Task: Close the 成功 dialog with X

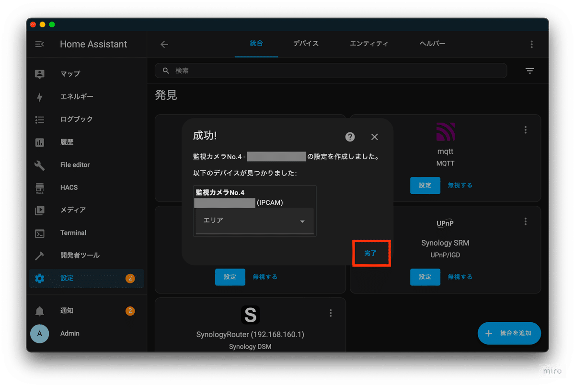Action: click(375, 137)
